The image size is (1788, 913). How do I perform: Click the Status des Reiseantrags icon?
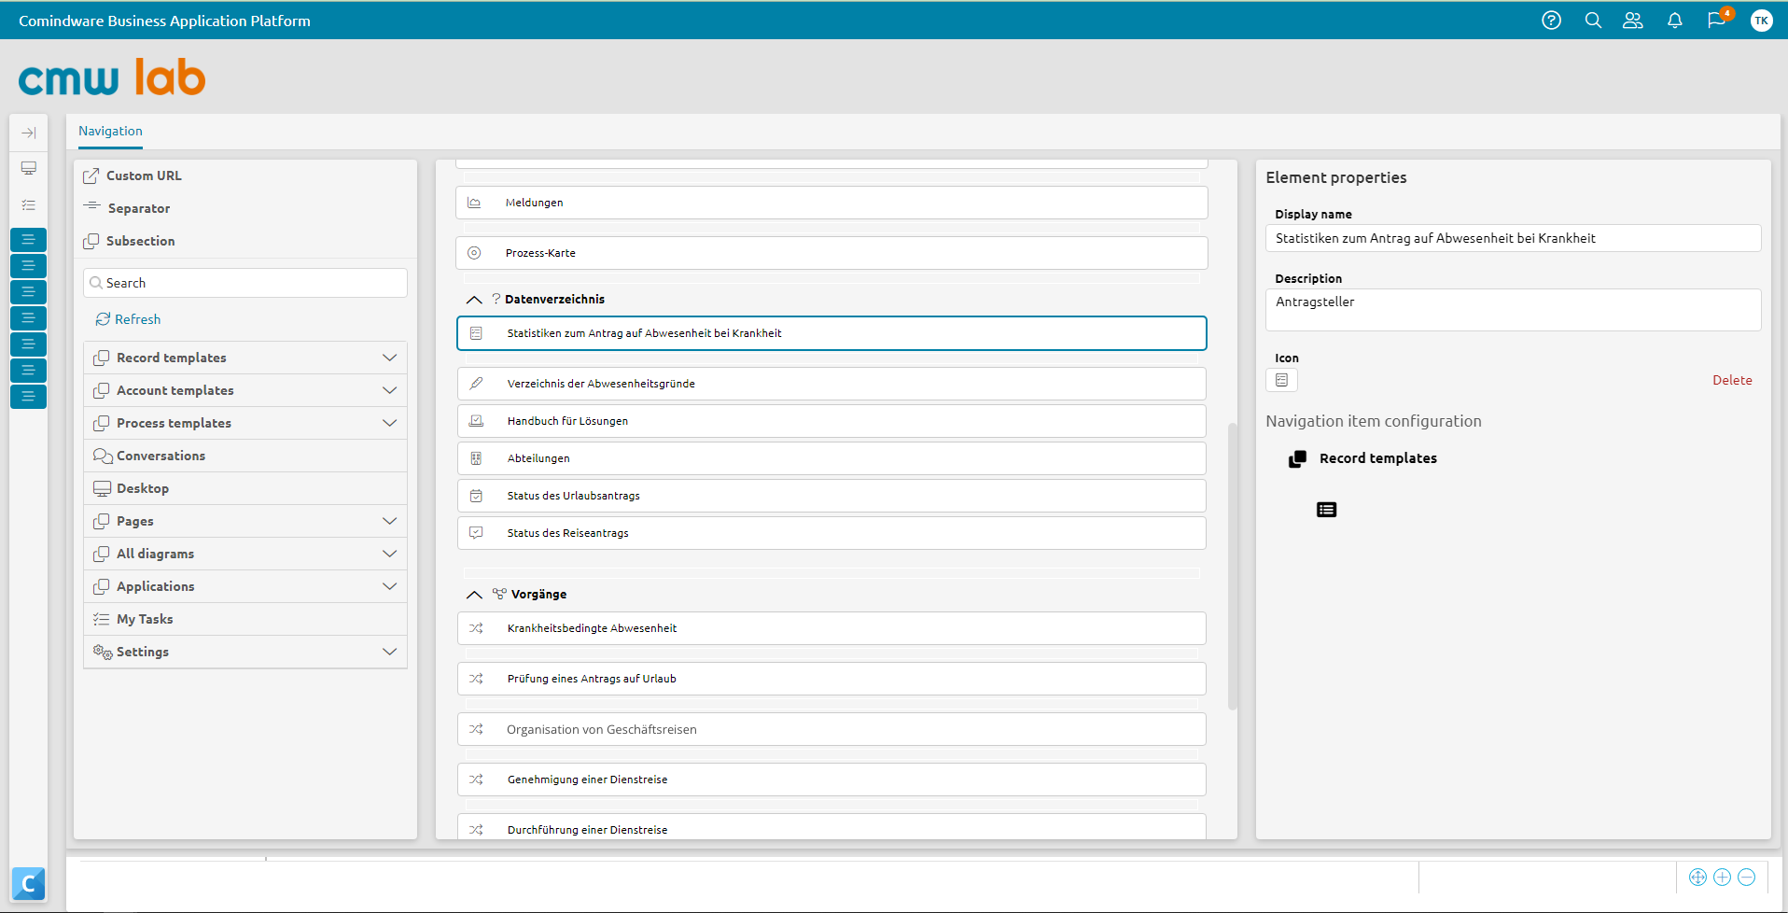pyautogui.click(x=476, y=533)
